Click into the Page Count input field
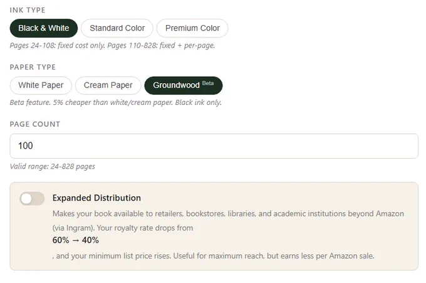 (x=214, y=146)
